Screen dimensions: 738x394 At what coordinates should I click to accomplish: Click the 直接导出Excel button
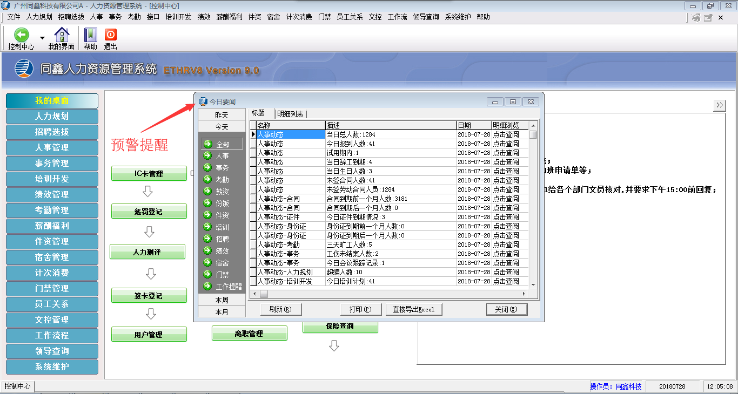[413, 309]
